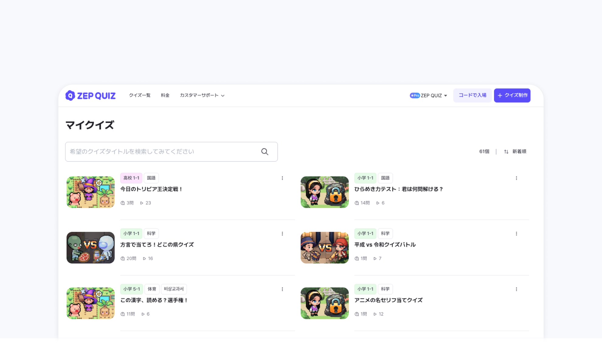Open the three-dot menu for アニメの名セリフ当てクイズ

[x=516, y=289]
